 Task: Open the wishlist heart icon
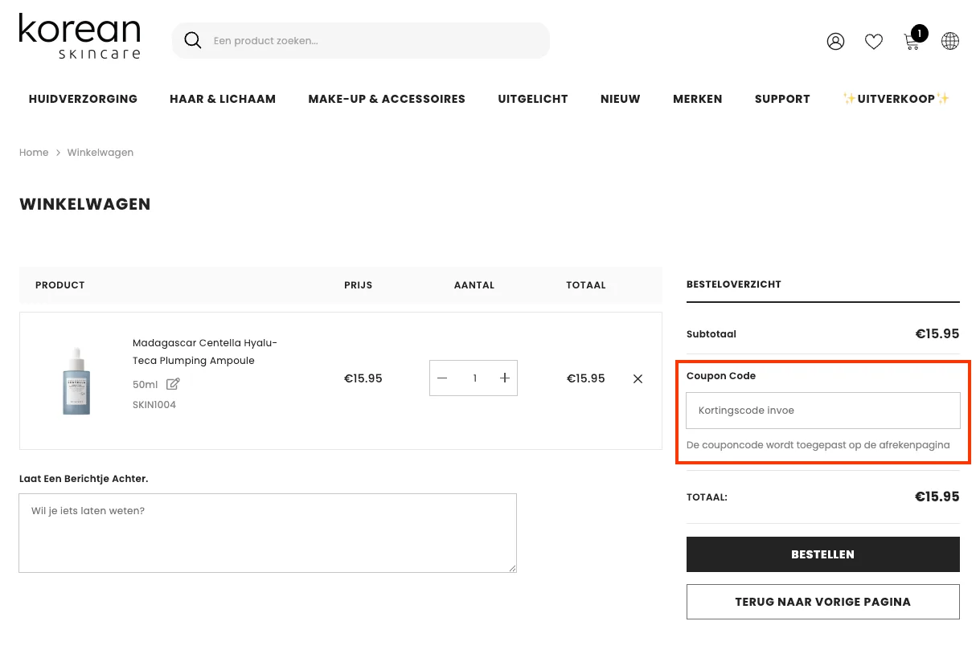pos(874,41)
